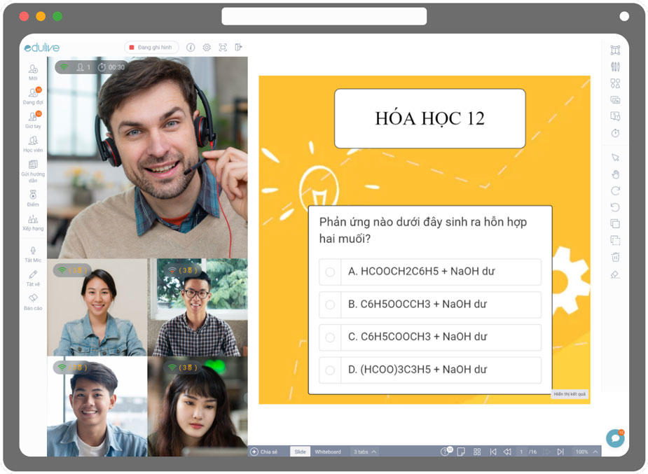The height and width of the screenshot is (474, 648).
Task: Click the Hiển thị kết quả button
Action: (x=569, y=395)
